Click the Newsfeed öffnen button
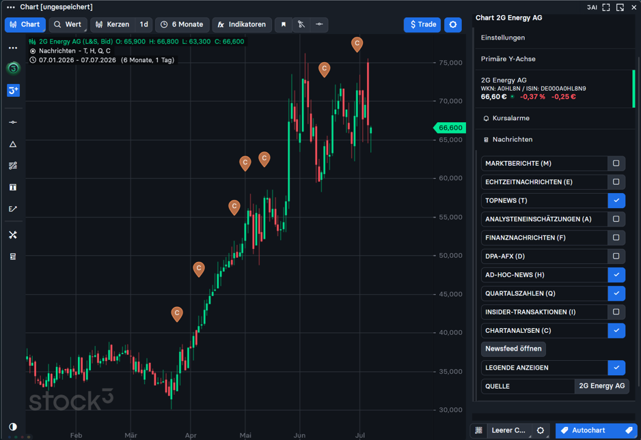This screenshot has width=641, height=440. 513,349
